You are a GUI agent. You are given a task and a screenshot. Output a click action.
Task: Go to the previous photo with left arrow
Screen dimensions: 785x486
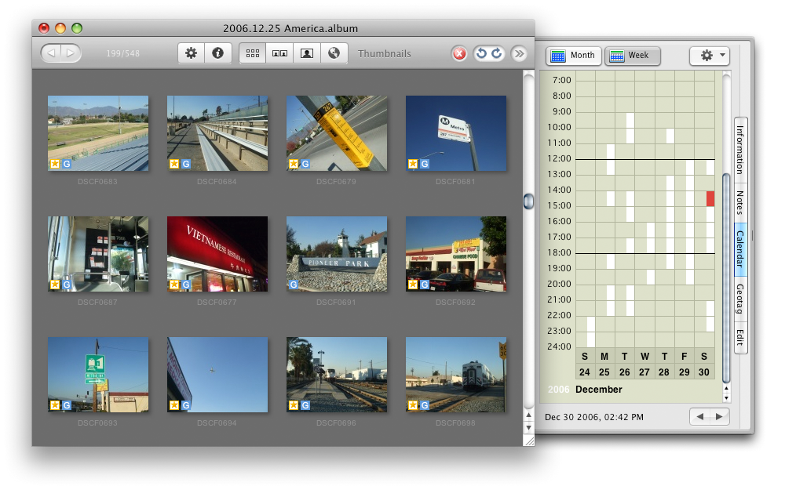(51, 53)
